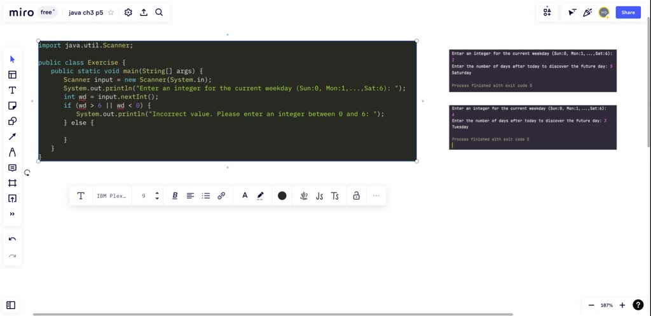
Task: Expand more tools double chevron
Action: click(x=12, y=214)
